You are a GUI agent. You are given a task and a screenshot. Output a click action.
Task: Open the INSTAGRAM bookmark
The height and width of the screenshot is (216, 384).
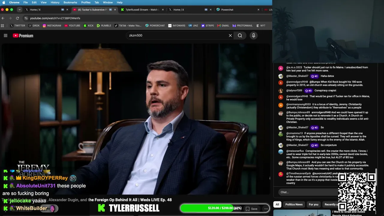point(52,26)
